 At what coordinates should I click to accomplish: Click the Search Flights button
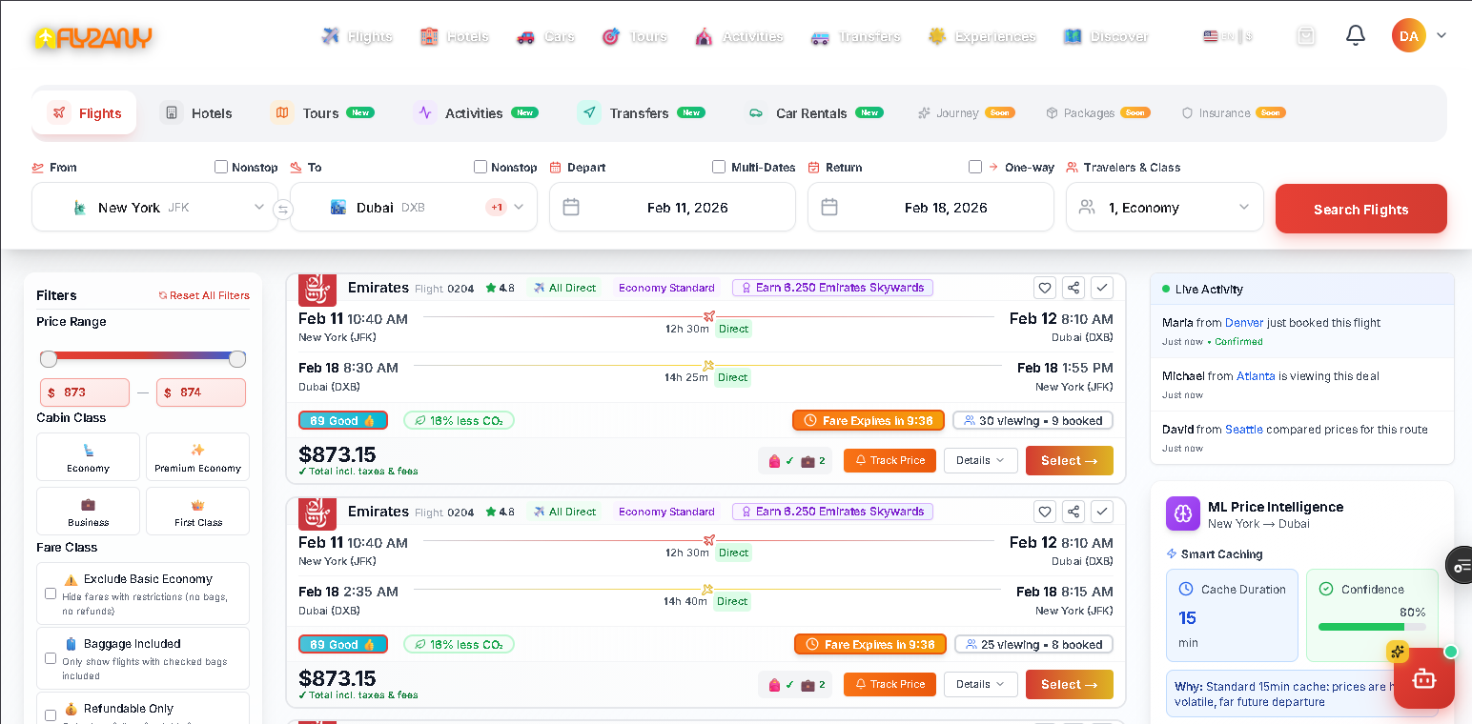[x=1360, y=208]
